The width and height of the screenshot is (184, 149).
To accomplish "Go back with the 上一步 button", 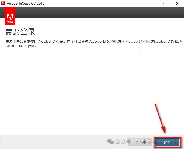I will pyautogui.click(x=140, y=142).
